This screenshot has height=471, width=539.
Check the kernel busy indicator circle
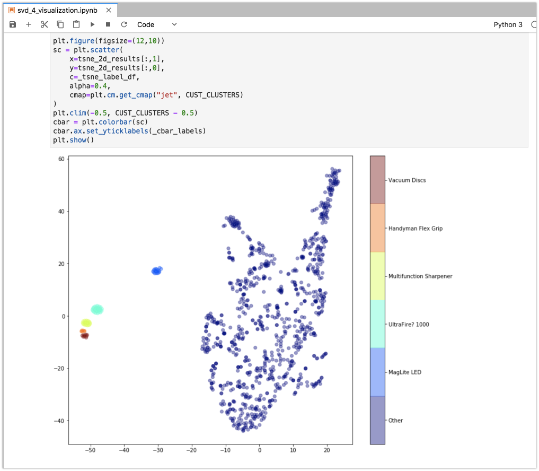pos(533,24)
